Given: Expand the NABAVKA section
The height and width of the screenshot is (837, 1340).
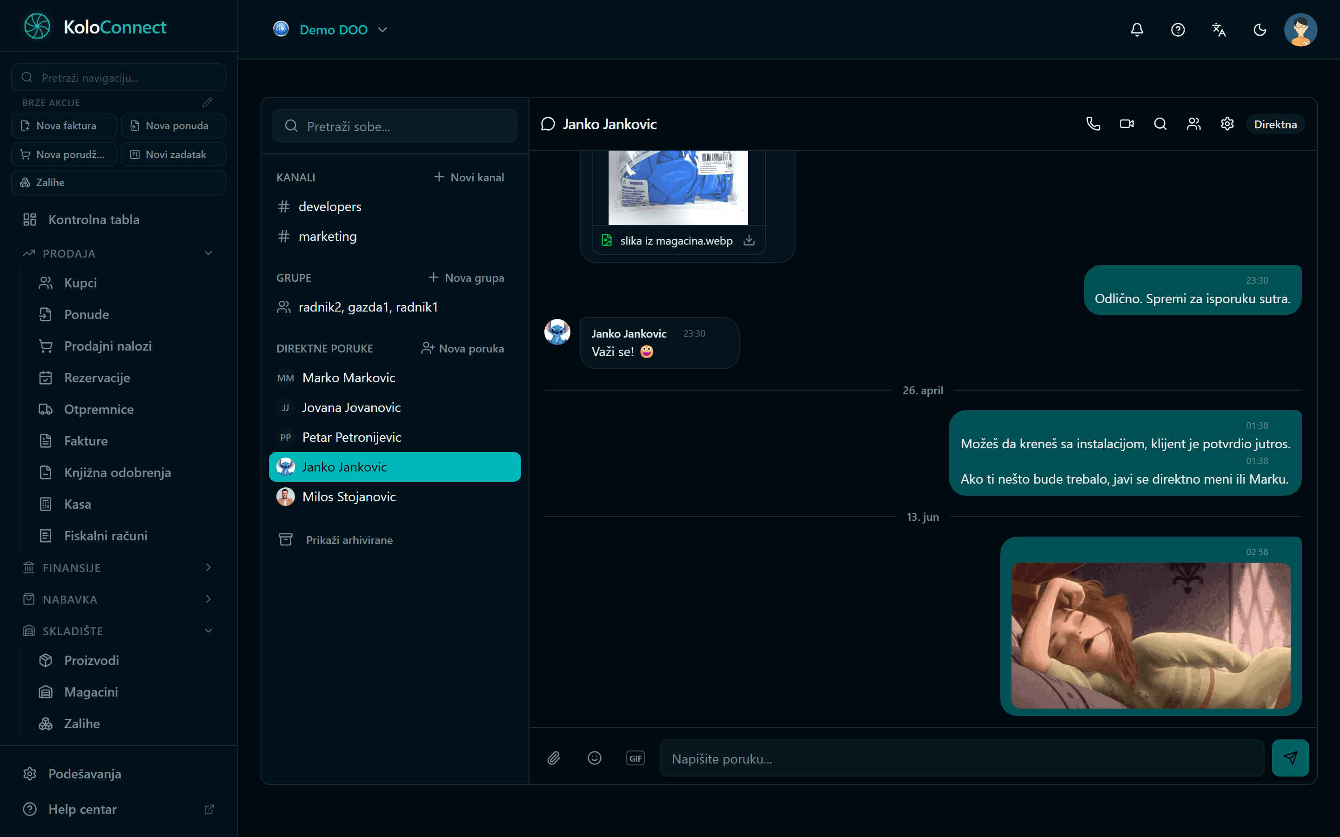Looking at the screenshot, I should coord(119,599).
